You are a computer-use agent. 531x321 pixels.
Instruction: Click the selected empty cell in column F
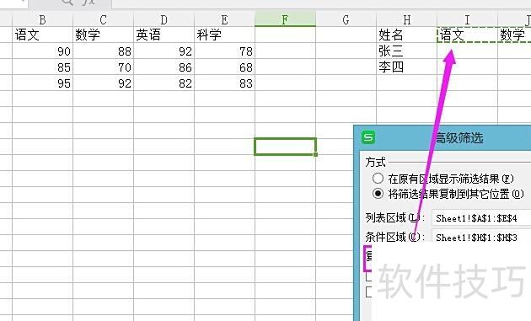(285, 147)
